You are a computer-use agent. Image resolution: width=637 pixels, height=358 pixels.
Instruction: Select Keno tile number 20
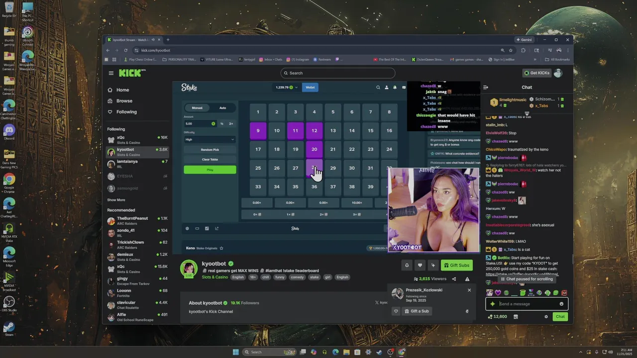(x=314, y=149)
